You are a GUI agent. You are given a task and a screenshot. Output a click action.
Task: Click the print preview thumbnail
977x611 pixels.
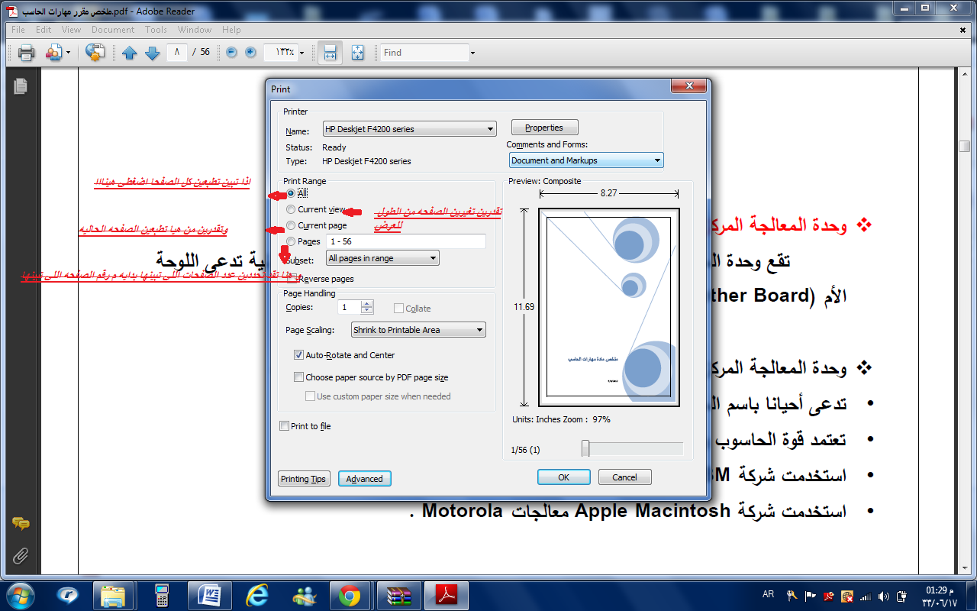(609, 307)
